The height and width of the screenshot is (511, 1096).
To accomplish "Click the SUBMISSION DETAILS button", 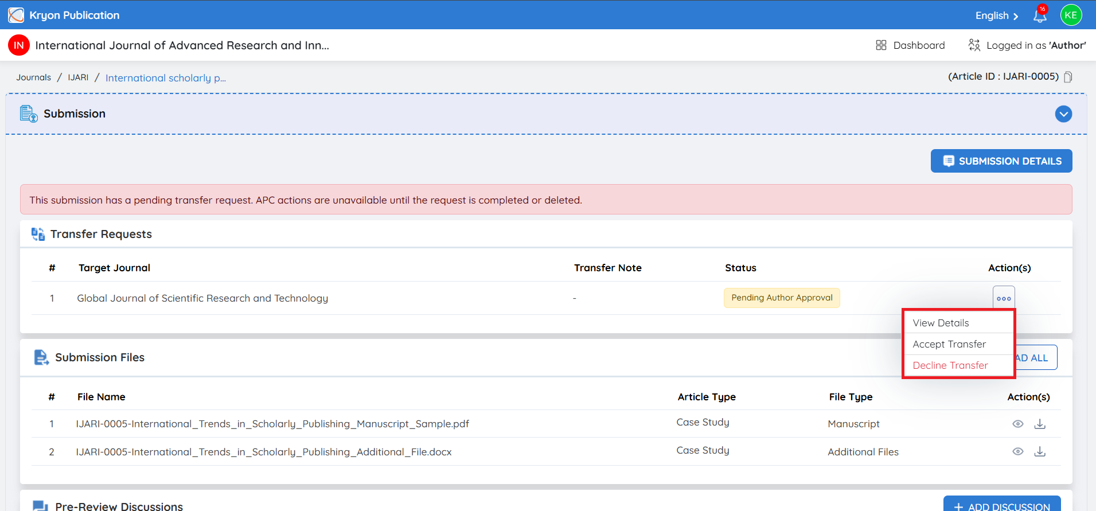I will point(1001,161).
